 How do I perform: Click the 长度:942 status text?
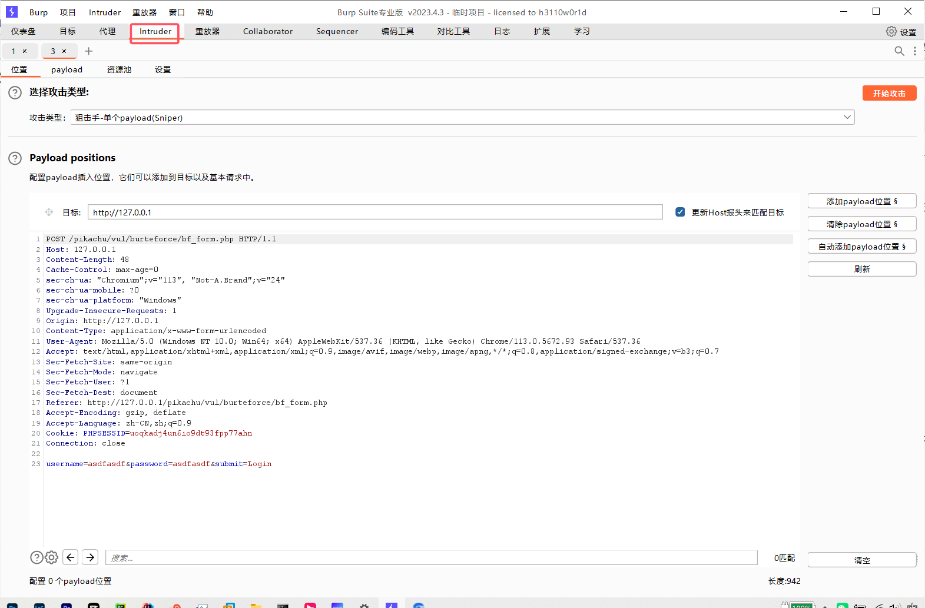pos(784,581)
